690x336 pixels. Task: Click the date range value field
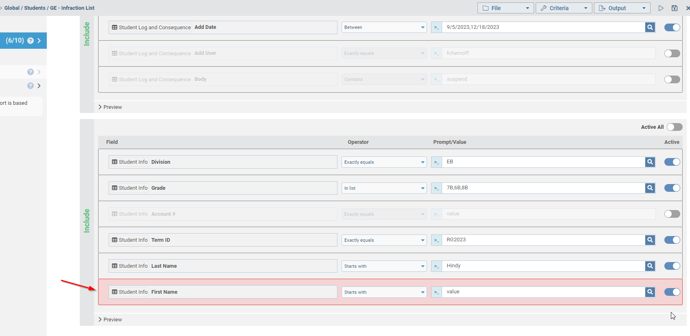543,27
